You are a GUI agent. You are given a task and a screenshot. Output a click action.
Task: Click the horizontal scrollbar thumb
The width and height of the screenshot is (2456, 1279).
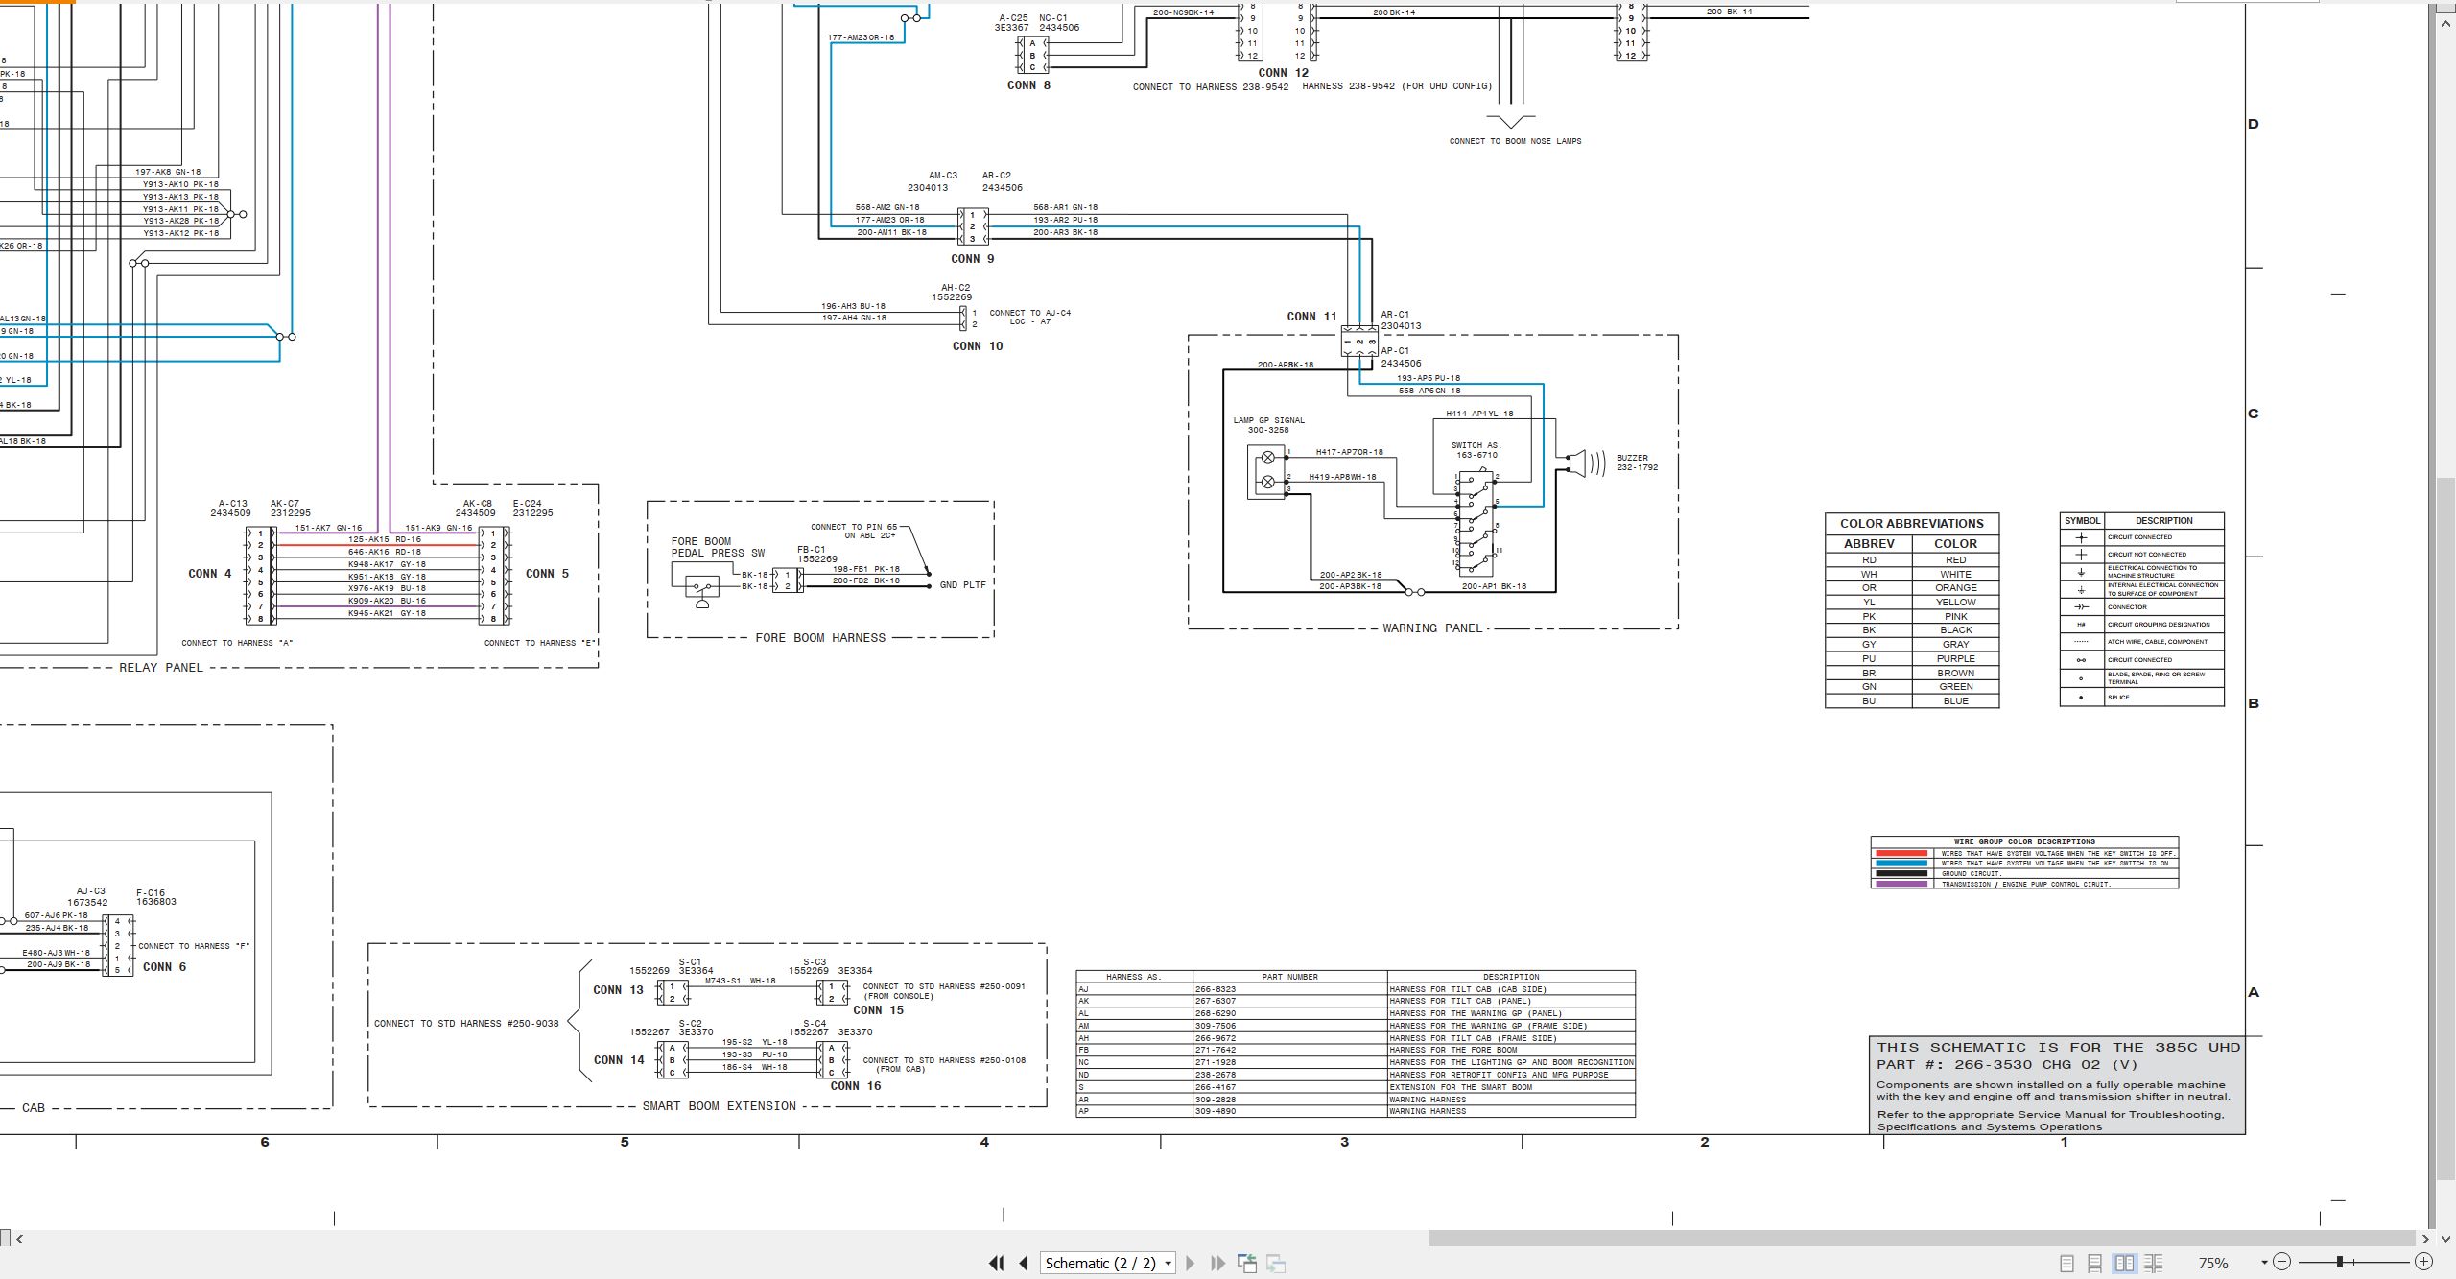point(1923,1239)
